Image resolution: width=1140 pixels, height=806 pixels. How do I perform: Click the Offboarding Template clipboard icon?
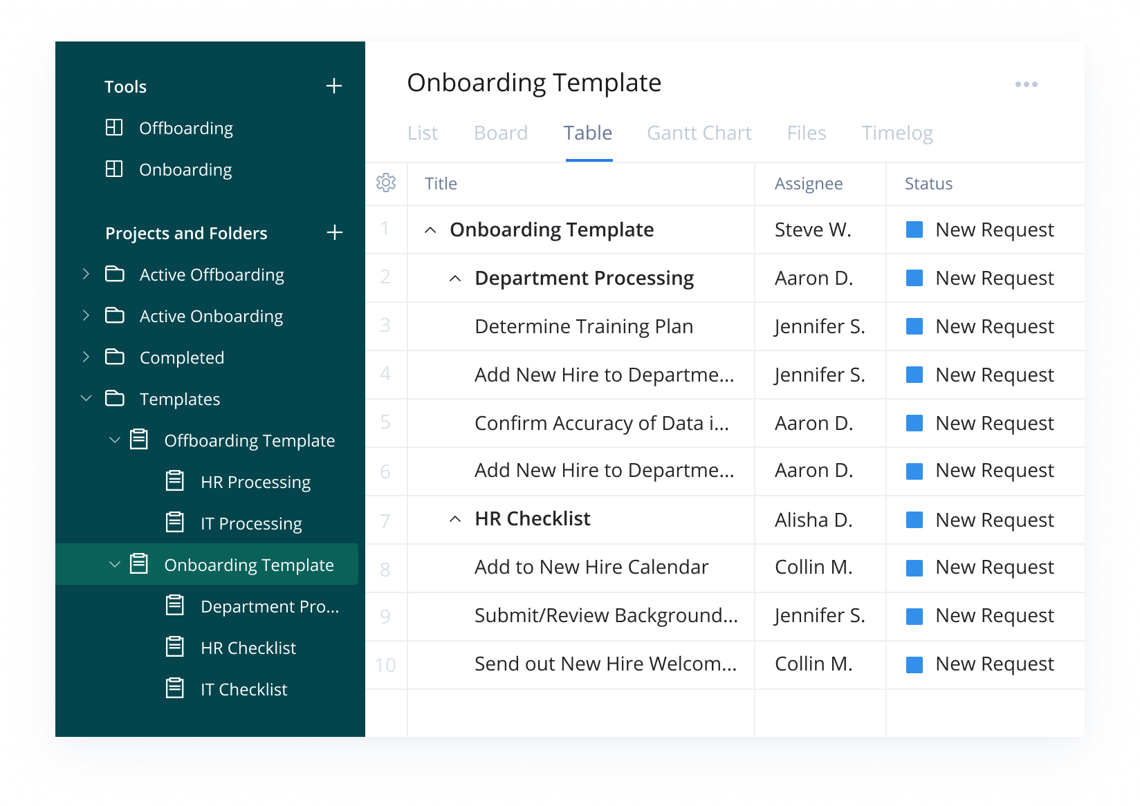pos(139,439)
